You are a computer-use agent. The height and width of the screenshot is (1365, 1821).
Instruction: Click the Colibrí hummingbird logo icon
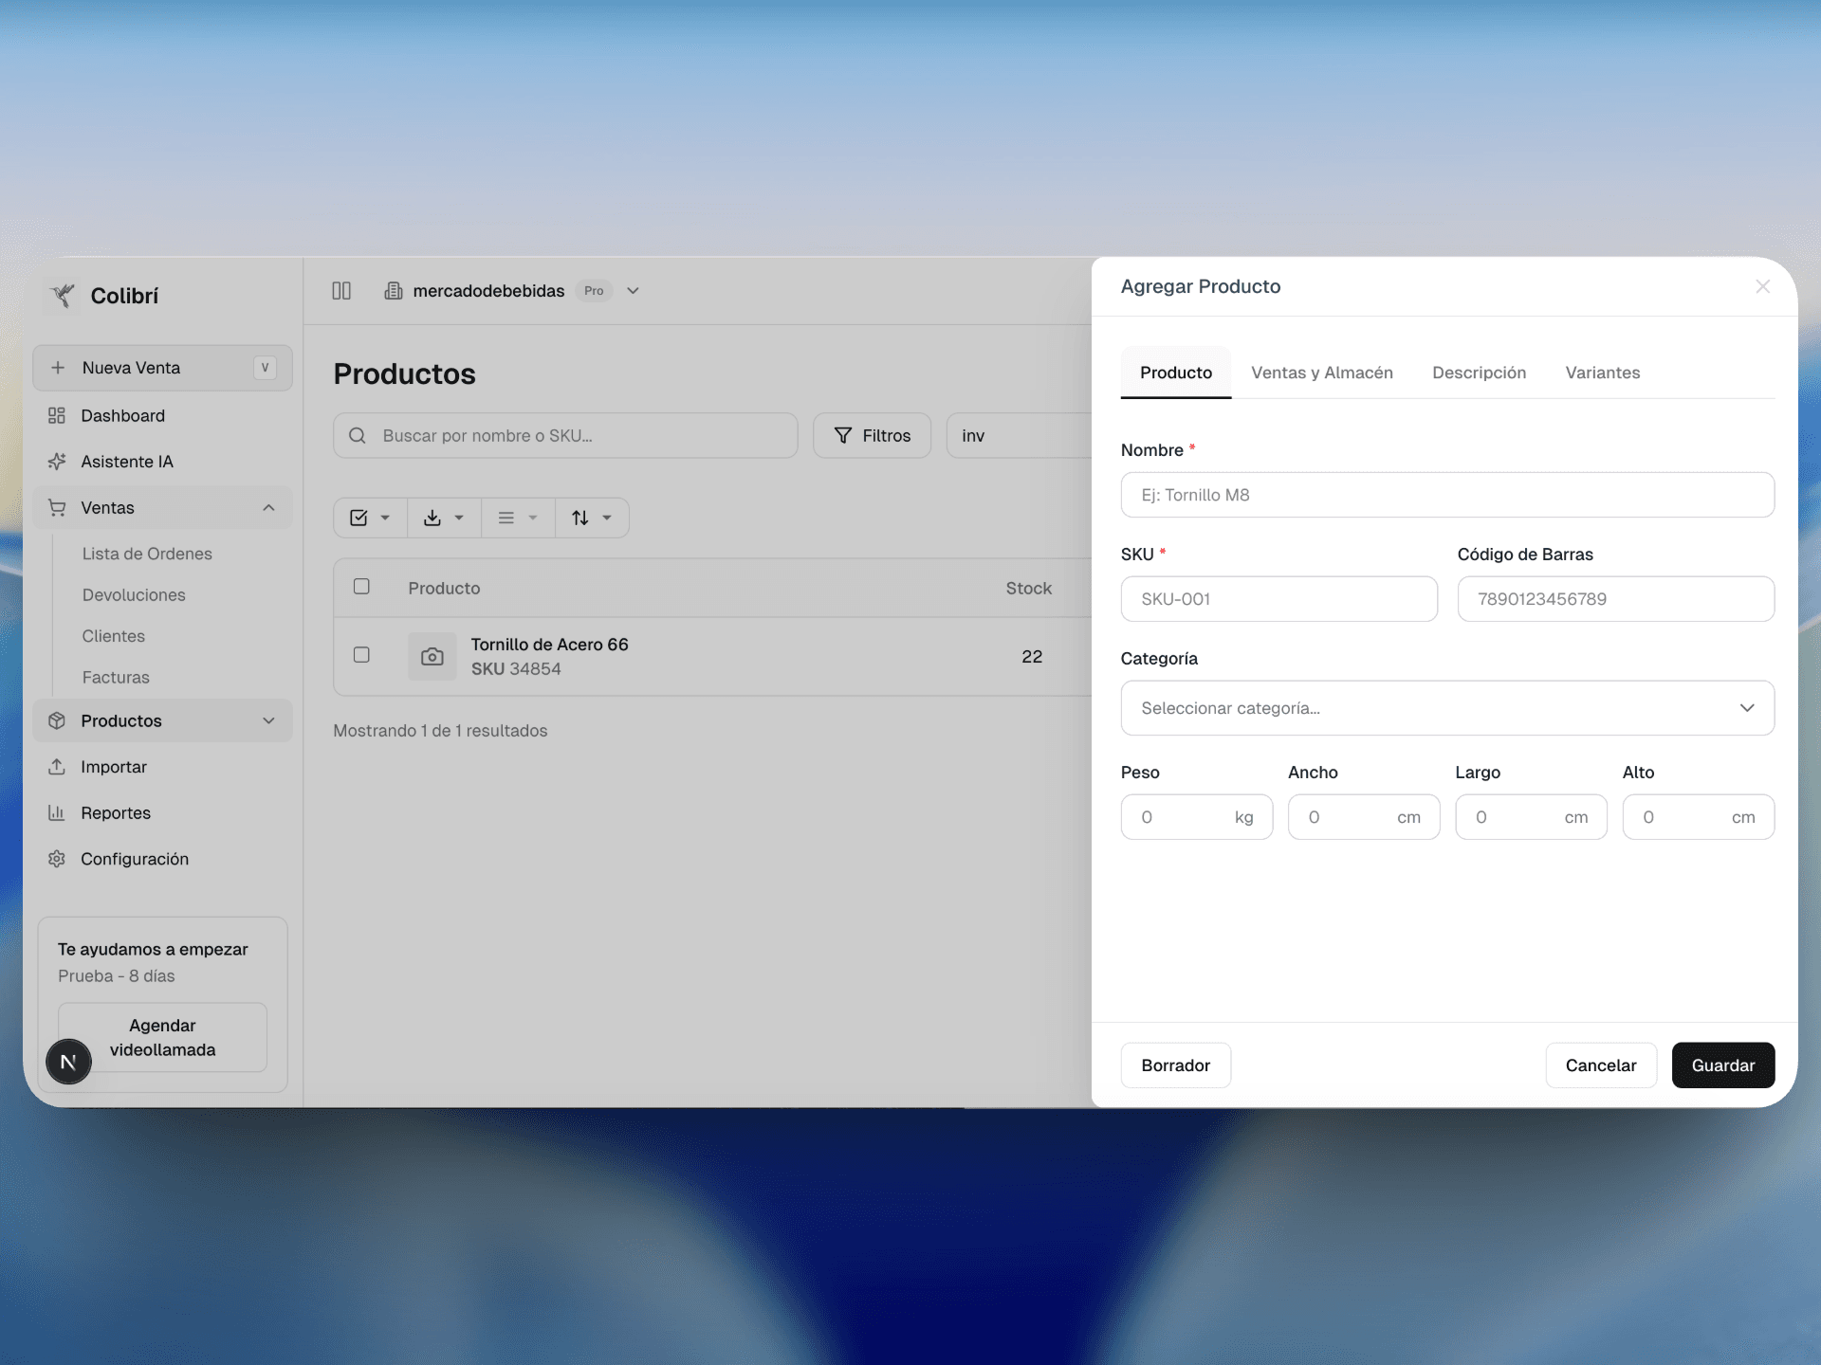click(64, 296)
